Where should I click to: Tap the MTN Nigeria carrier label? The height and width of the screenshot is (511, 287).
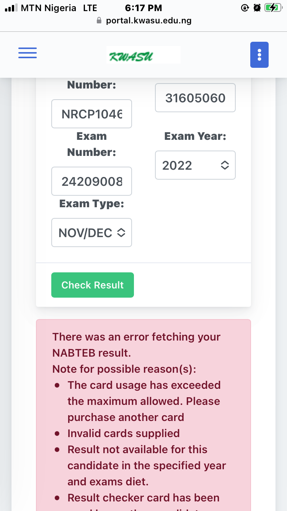[49, 8]
